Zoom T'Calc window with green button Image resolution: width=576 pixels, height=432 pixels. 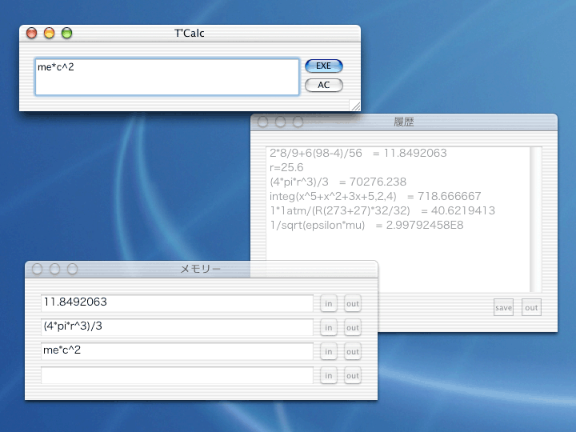tap(67, 33)
